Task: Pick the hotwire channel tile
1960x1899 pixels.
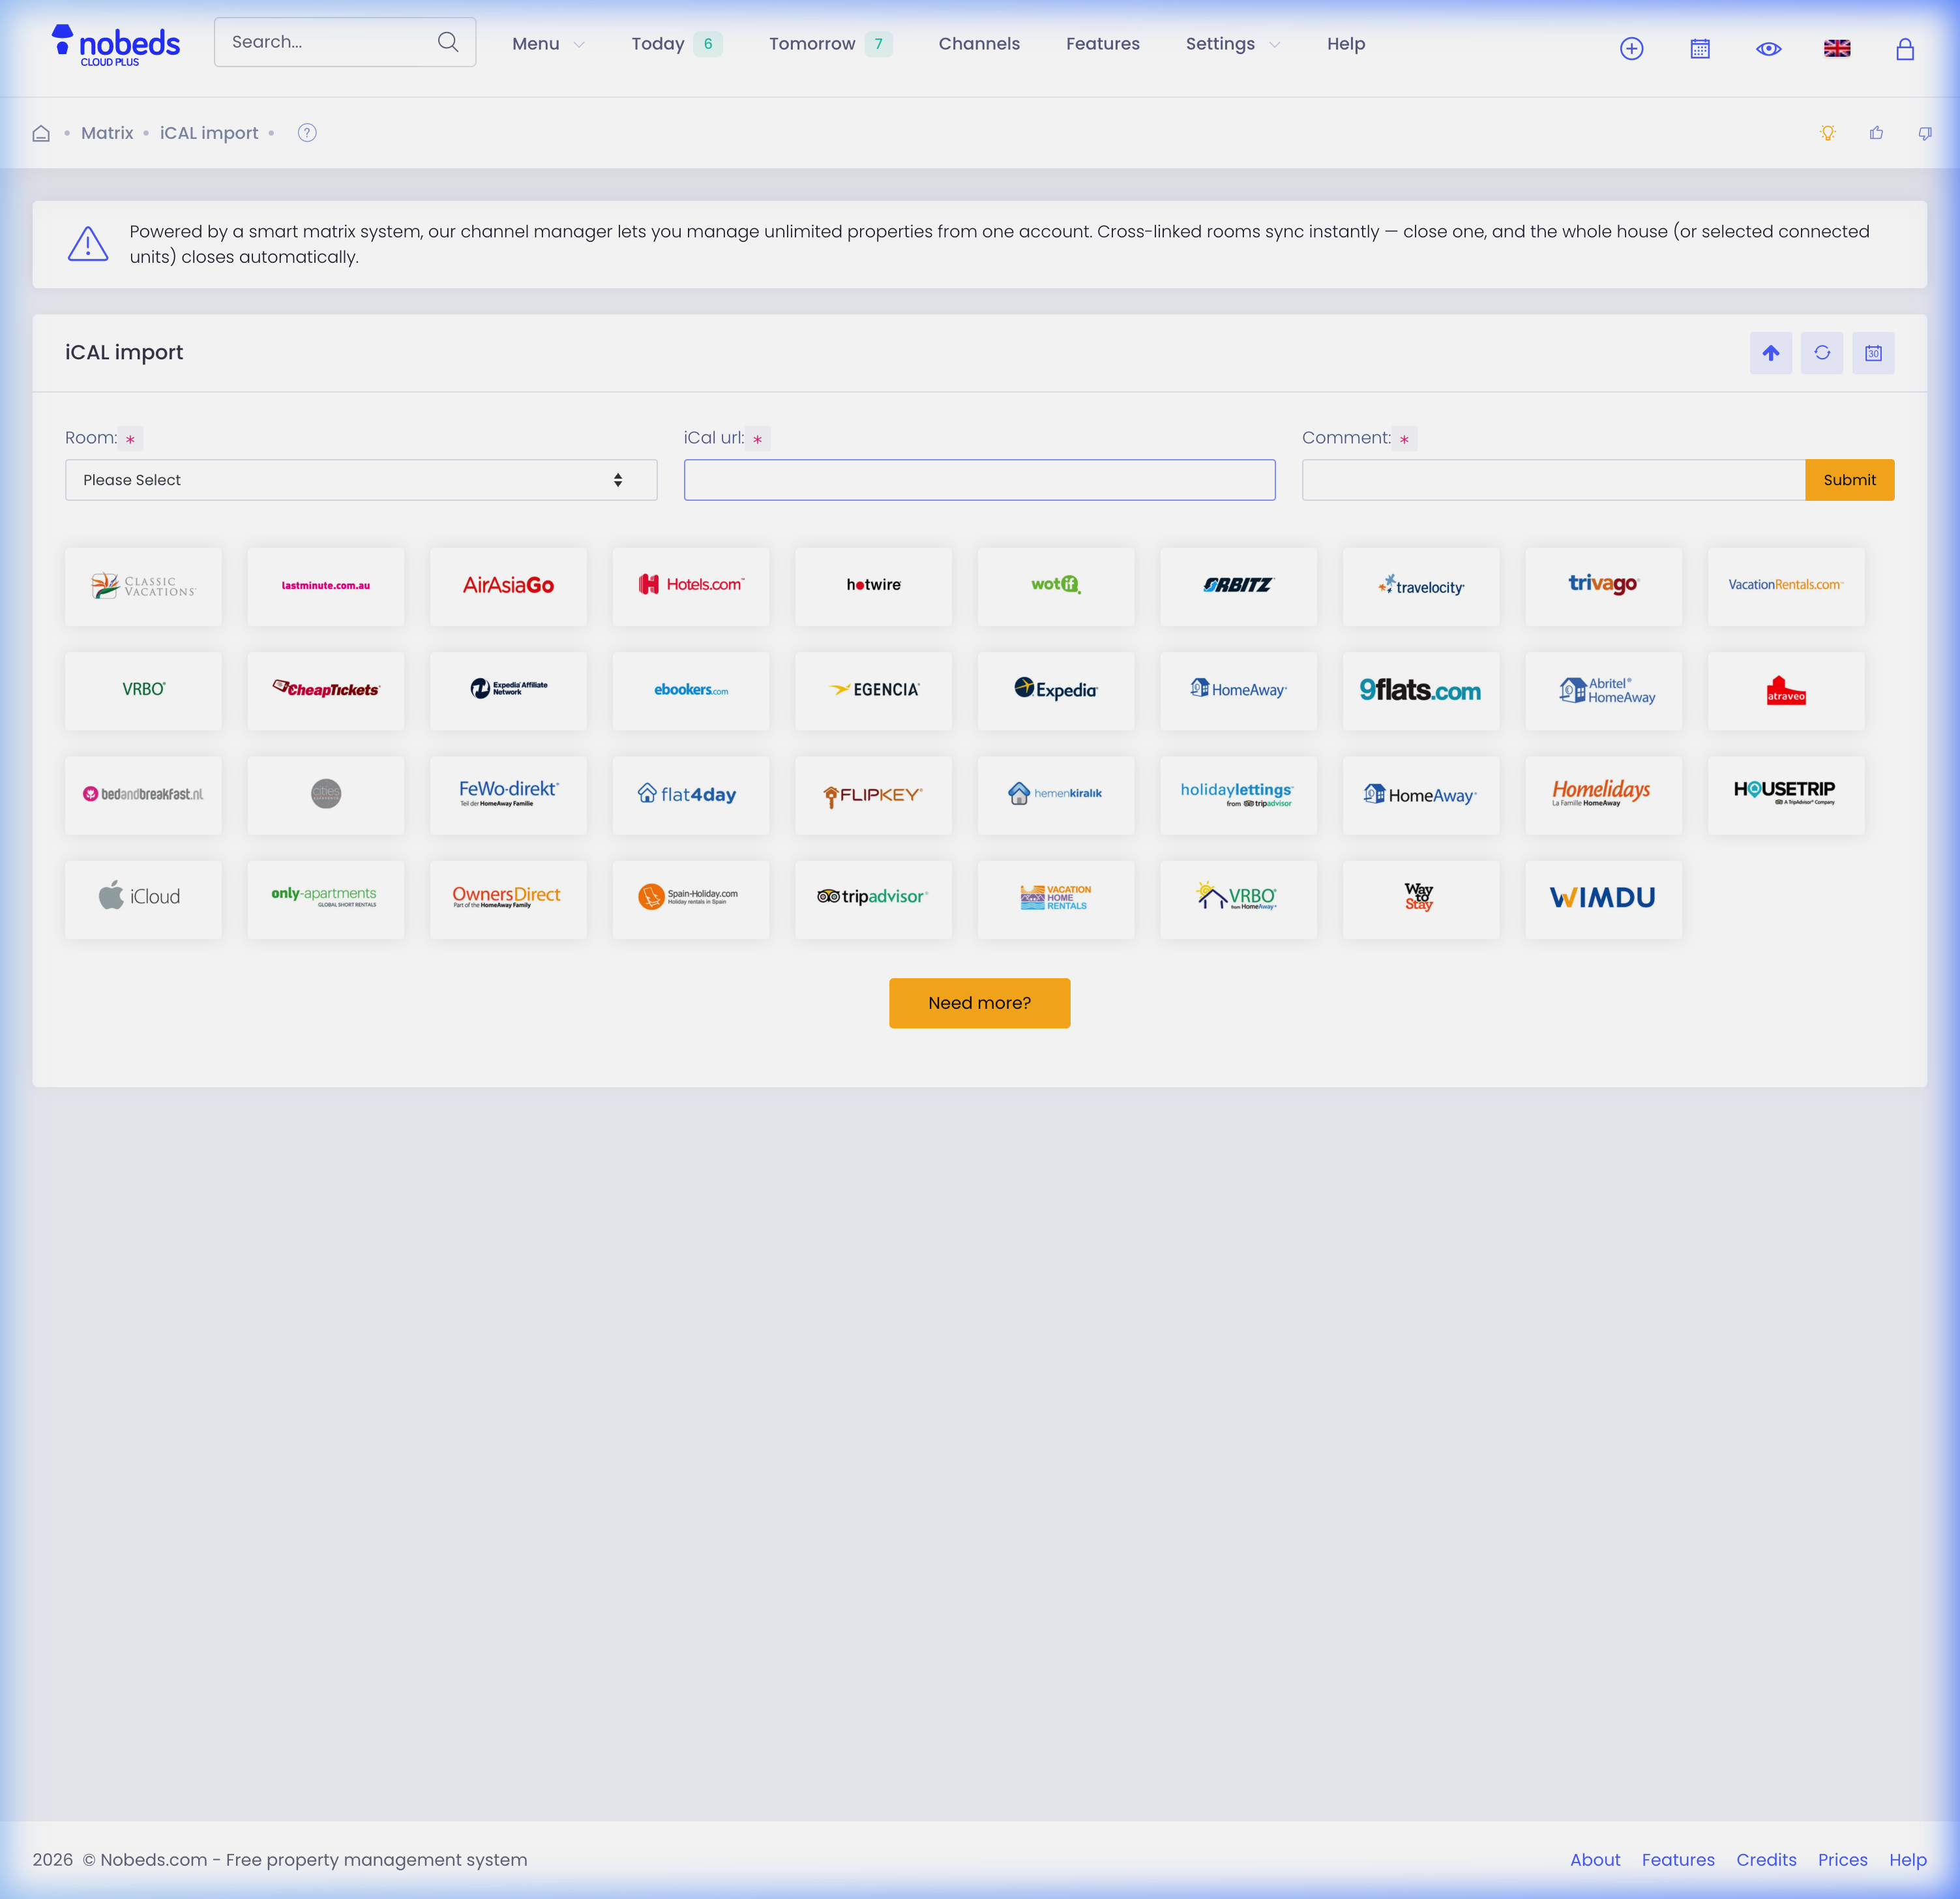Action: (873, 586)
